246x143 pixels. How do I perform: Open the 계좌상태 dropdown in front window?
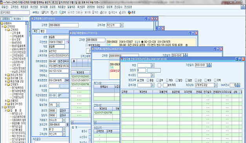click(216, 85)
